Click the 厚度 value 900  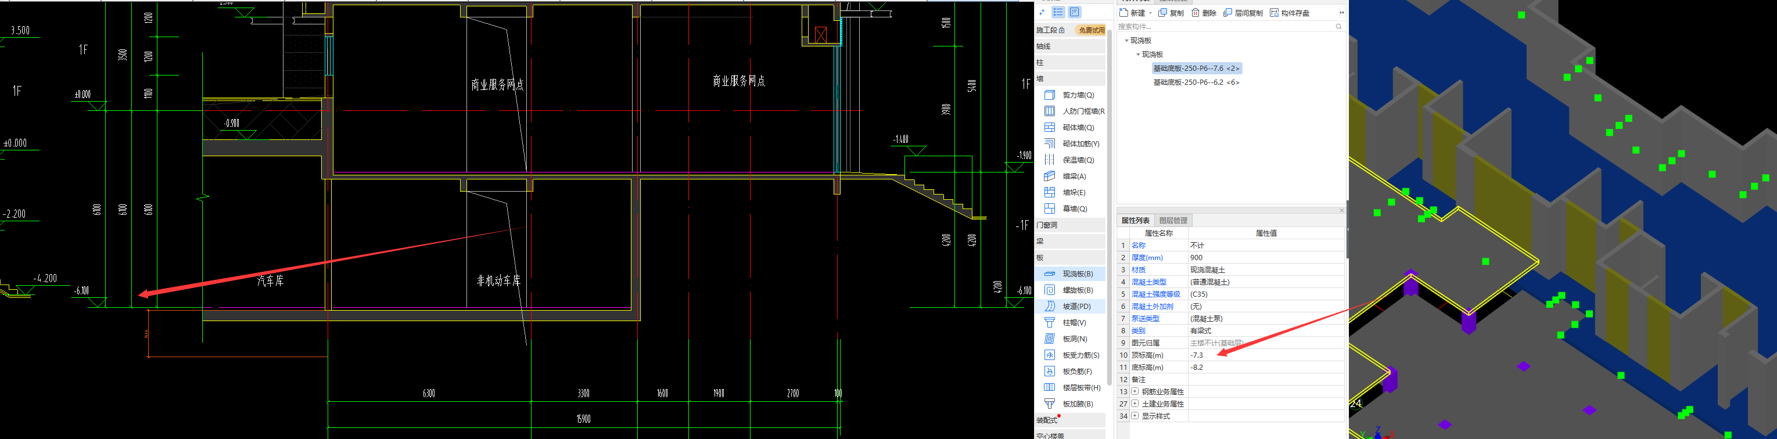tap(1266, 258)
